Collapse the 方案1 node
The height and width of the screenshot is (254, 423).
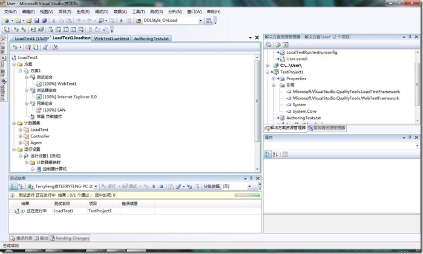click(20, 71)
